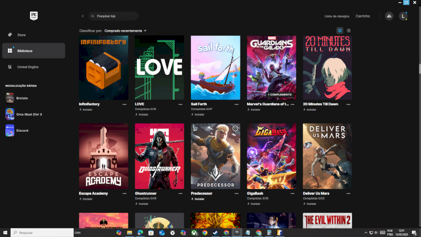
Task: Open Lista de desejos
Action: point(337,16)
